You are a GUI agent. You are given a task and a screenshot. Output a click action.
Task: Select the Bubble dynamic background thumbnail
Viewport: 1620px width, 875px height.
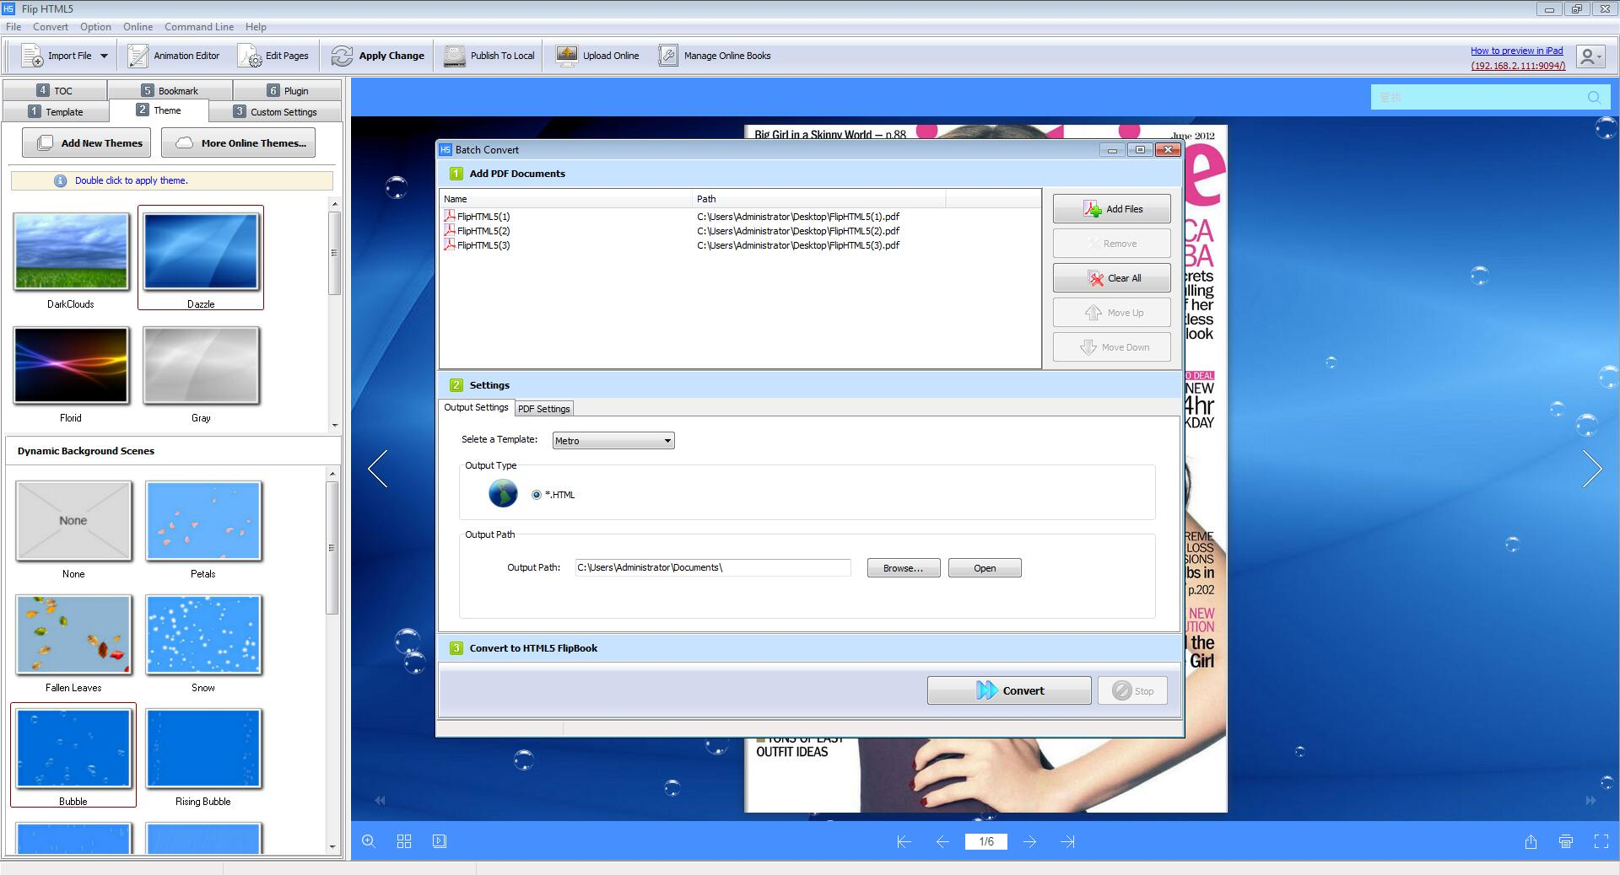coord(73,749)
